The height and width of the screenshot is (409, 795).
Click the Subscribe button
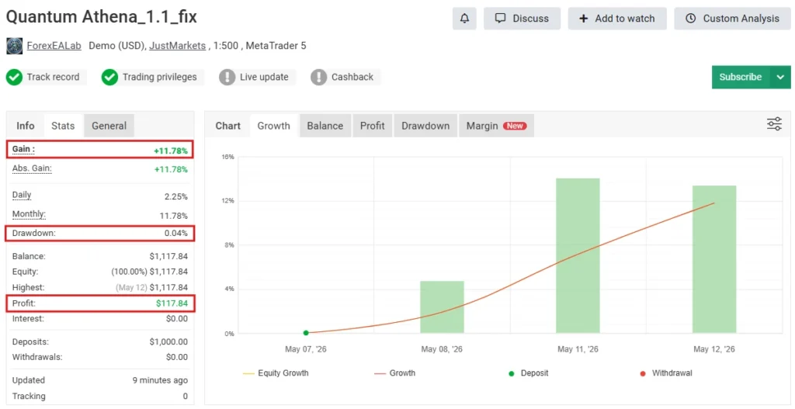point(741,77)
